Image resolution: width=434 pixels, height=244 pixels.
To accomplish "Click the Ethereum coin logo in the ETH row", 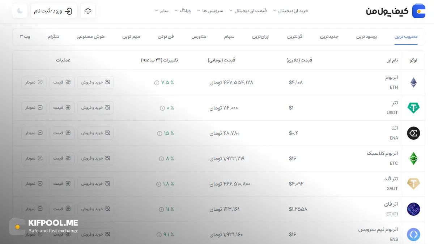I will click(x=413, y=82).
